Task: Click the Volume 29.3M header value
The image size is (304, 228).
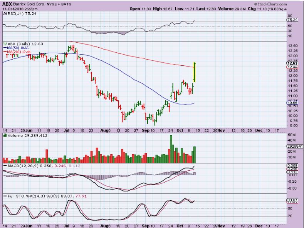Action: (x=232, y=9)
